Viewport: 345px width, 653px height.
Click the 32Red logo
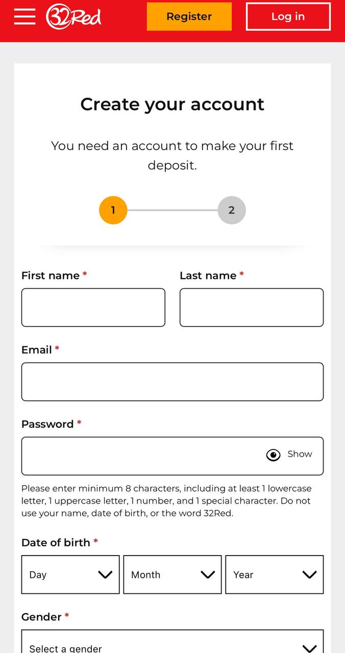pyautogui.click(x=73, y=17)
